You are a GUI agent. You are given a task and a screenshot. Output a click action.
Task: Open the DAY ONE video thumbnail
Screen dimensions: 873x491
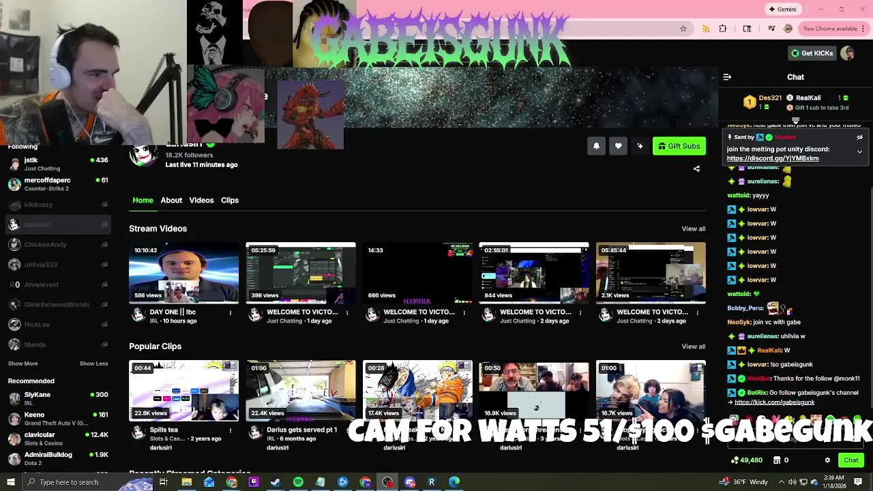(183, 273)
